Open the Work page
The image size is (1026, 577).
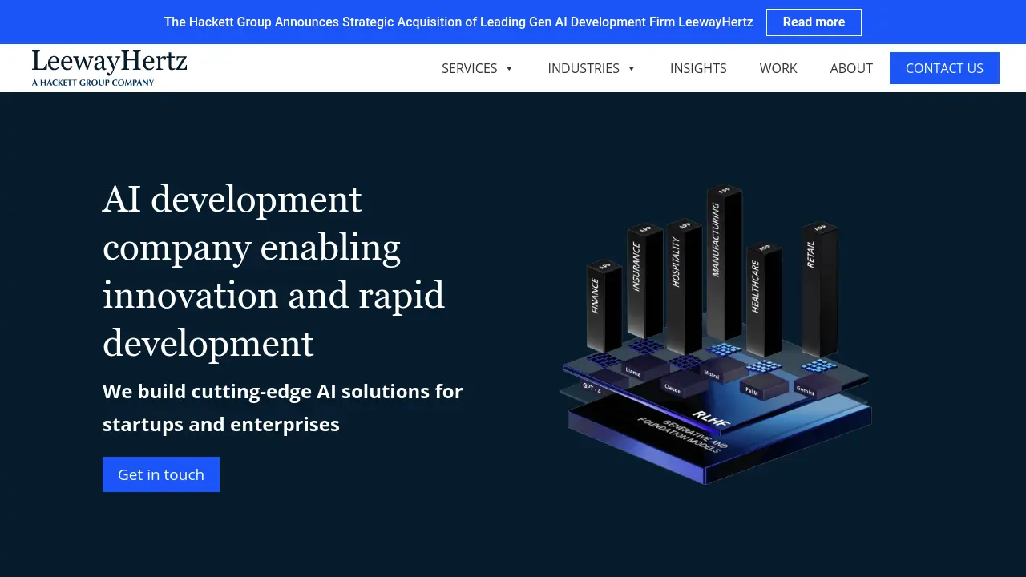778,68
